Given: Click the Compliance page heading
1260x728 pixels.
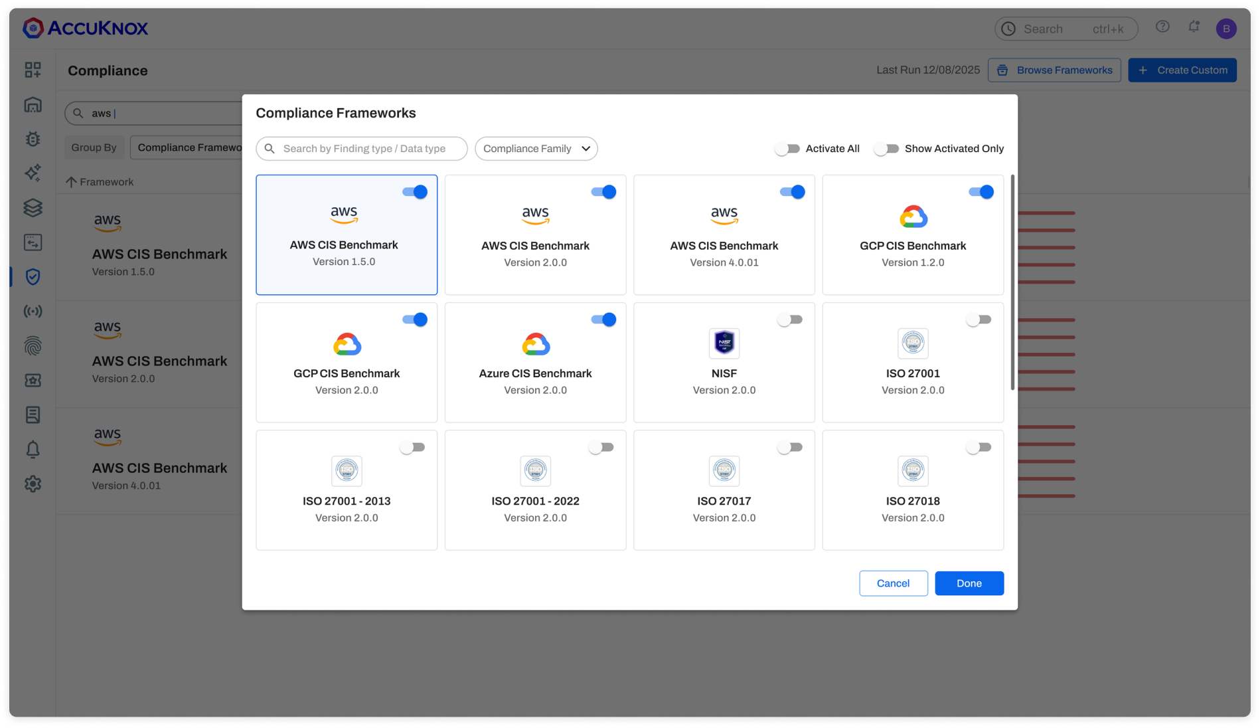Looking at the screenshot, I should pos(108,70).
